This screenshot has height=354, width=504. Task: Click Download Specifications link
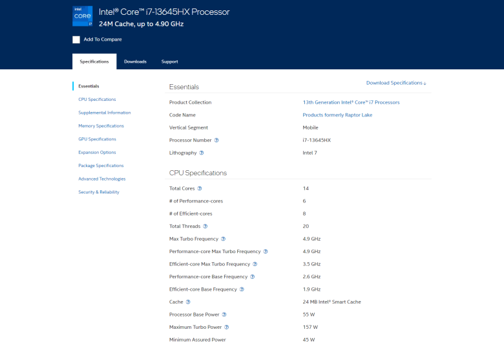(x=396, y=83)
